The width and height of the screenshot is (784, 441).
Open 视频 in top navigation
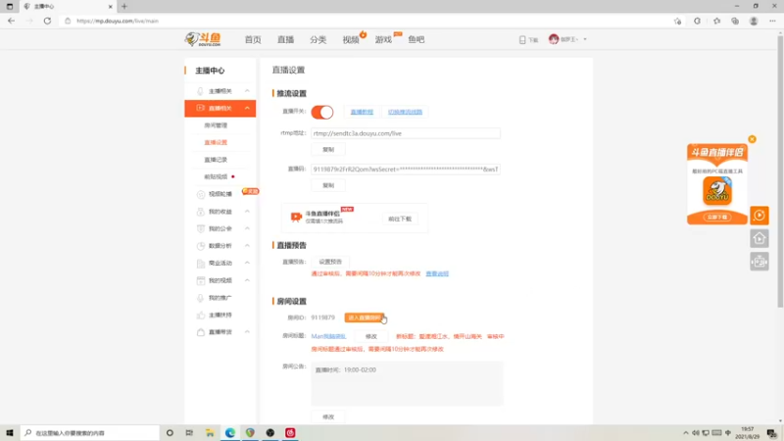tap(351, 39)
